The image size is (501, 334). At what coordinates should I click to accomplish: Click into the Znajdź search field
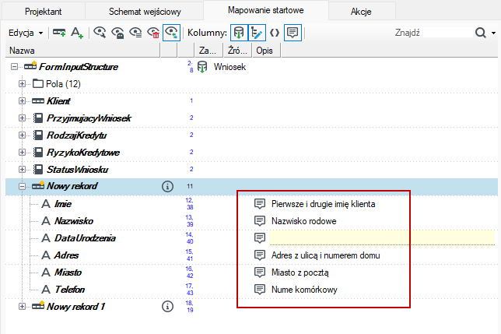(x=433, y=33)
